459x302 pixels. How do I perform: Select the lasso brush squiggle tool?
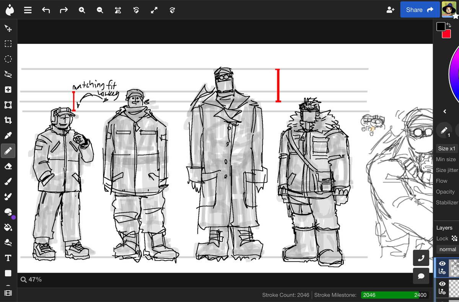(x=8, y=243)
